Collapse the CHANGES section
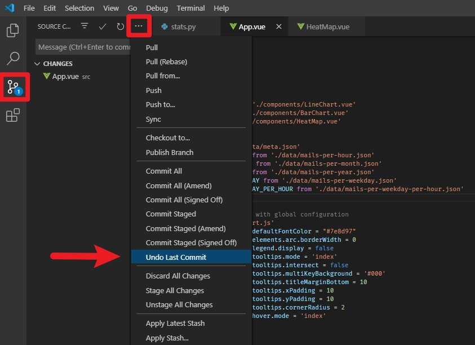The width and height of the screenshot is (475, 345). click(37, 63)
